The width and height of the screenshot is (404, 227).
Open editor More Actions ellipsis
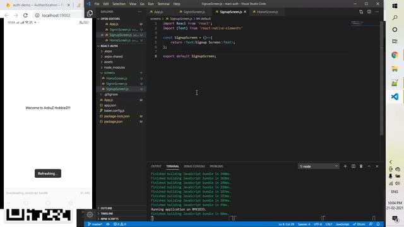(x=377, y=12)
